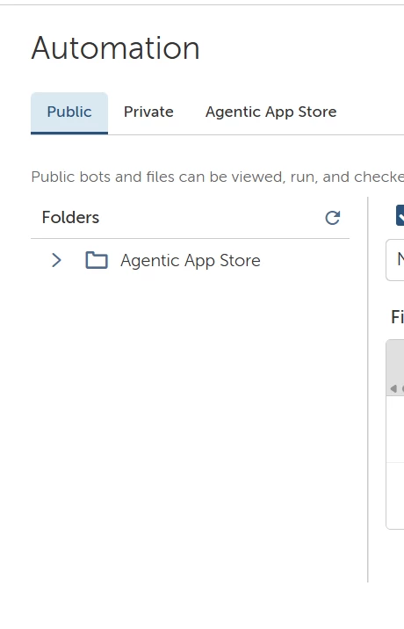Switch to the Public tab
404x629 pixels.
click(x=69, y=112)
